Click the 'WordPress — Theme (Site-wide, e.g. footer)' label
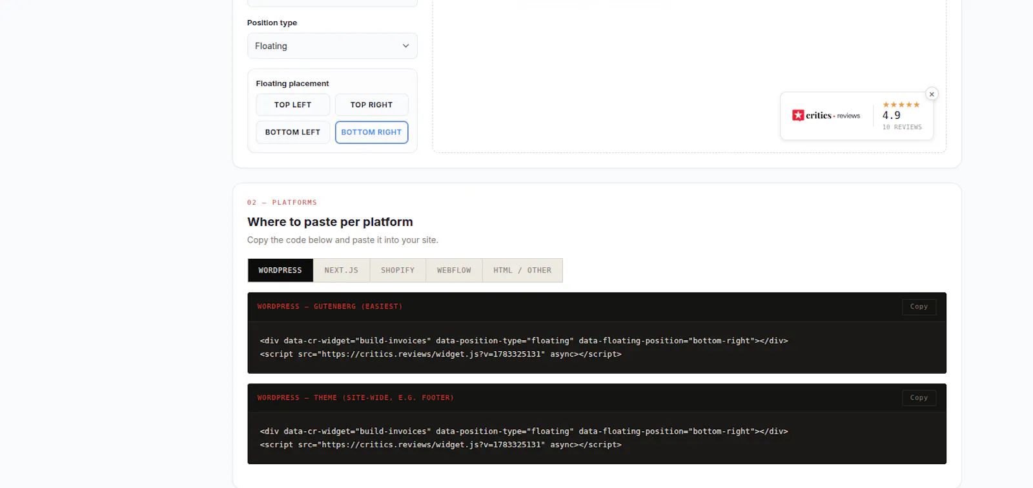The height and width of the screenshot is (488, 1033). point(356,398)
